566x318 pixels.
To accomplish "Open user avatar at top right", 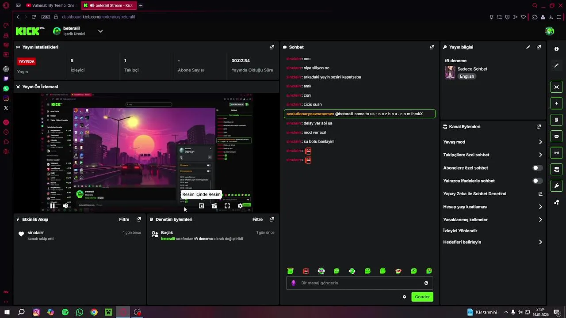I will [550, 31].
